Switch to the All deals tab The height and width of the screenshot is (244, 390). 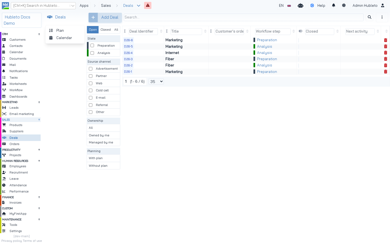(116, 30)
